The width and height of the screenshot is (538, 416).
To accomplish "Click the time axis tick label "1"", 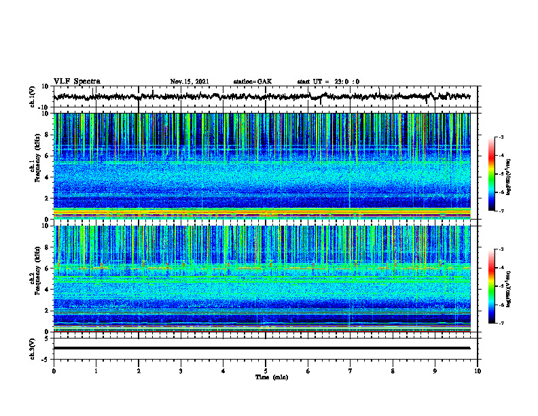I will pyautogui.click(x=96, y=371).
